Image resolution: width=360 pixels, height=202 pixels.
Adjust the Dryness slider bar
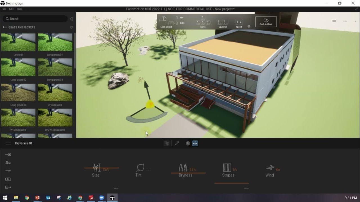pos(188,173)
